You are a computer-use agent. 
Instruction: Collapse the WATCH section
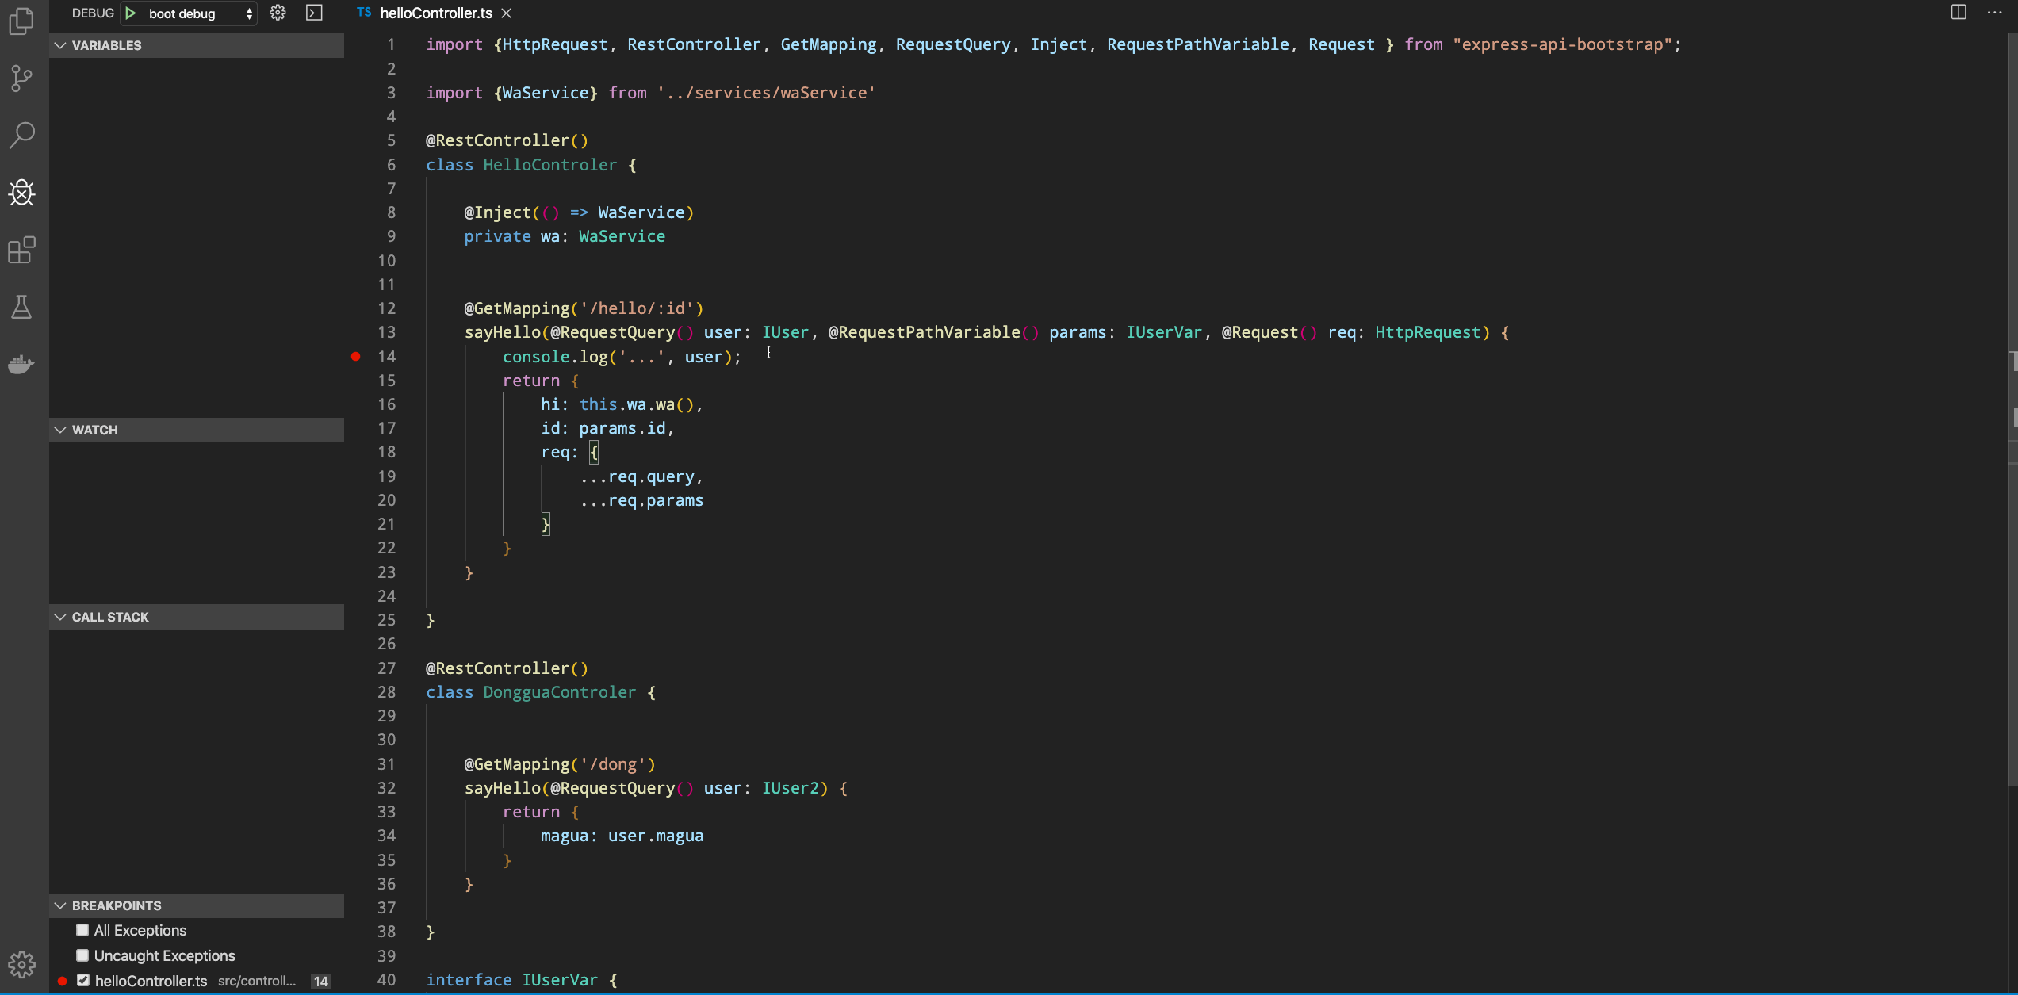click(x=197, y=430)
